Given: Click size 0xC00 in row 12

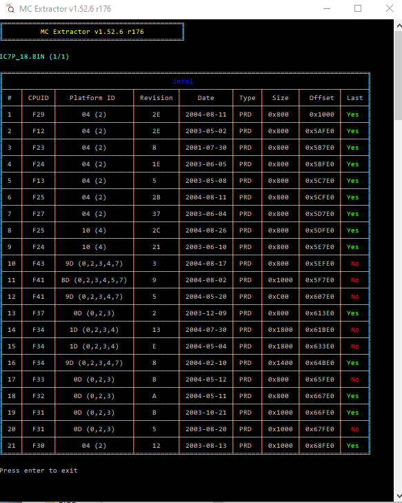Looking at the screenshot, I should (x=279, y=297).
